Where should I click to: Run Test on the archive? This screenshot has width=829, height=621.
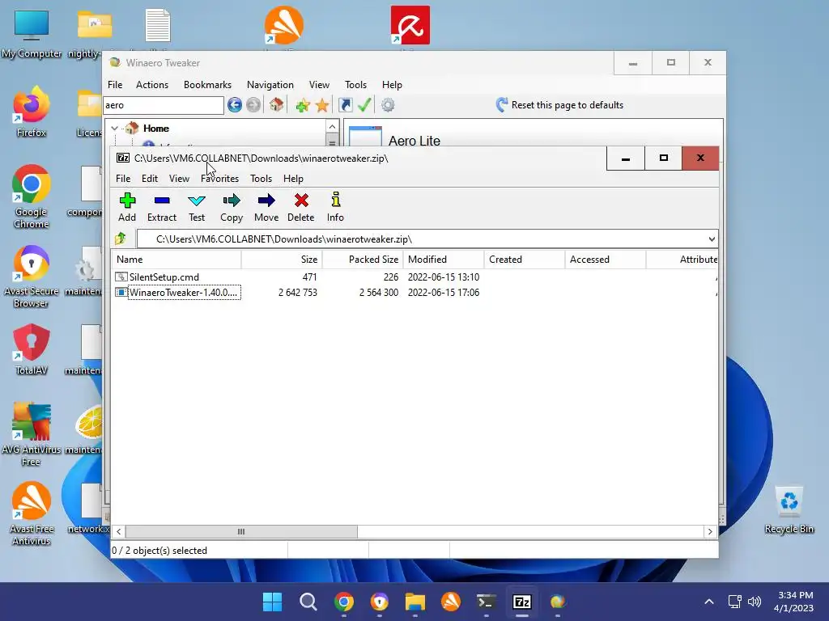tap(197, 207)
